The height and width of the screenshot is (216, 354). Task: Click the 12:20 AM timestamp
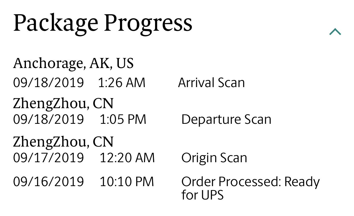click(x=127, y=158)
